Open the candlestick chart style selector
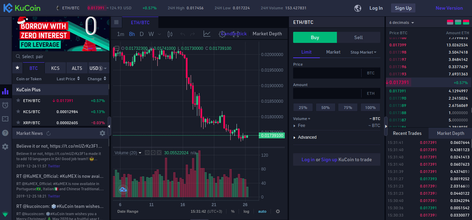472x220 pixels. coord(170,34)
